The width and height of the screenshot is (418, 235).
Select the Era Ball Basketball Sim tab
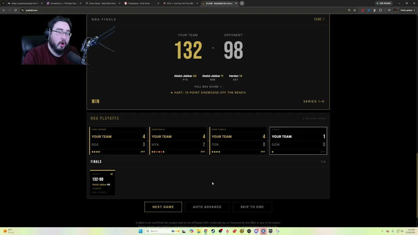click(219, 3)
